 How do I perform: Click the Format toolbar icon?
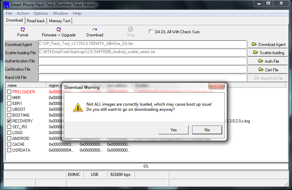tap(23, 29)
